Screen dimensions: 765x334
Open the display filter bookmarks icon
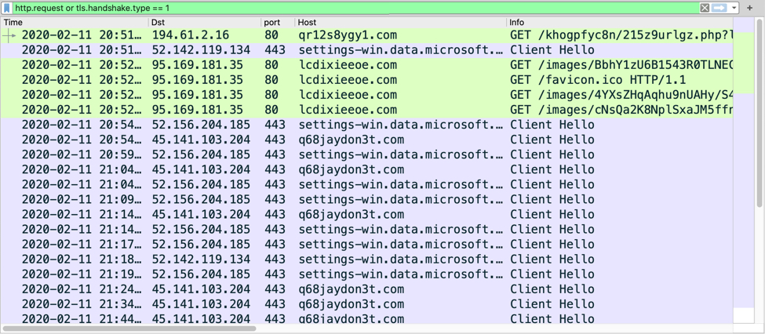(x=8, y=8)
